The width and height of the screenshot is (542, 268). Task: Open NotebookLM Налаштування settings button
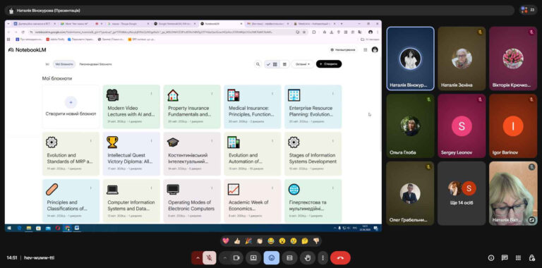pyautogui.click(x=343, y=50)
